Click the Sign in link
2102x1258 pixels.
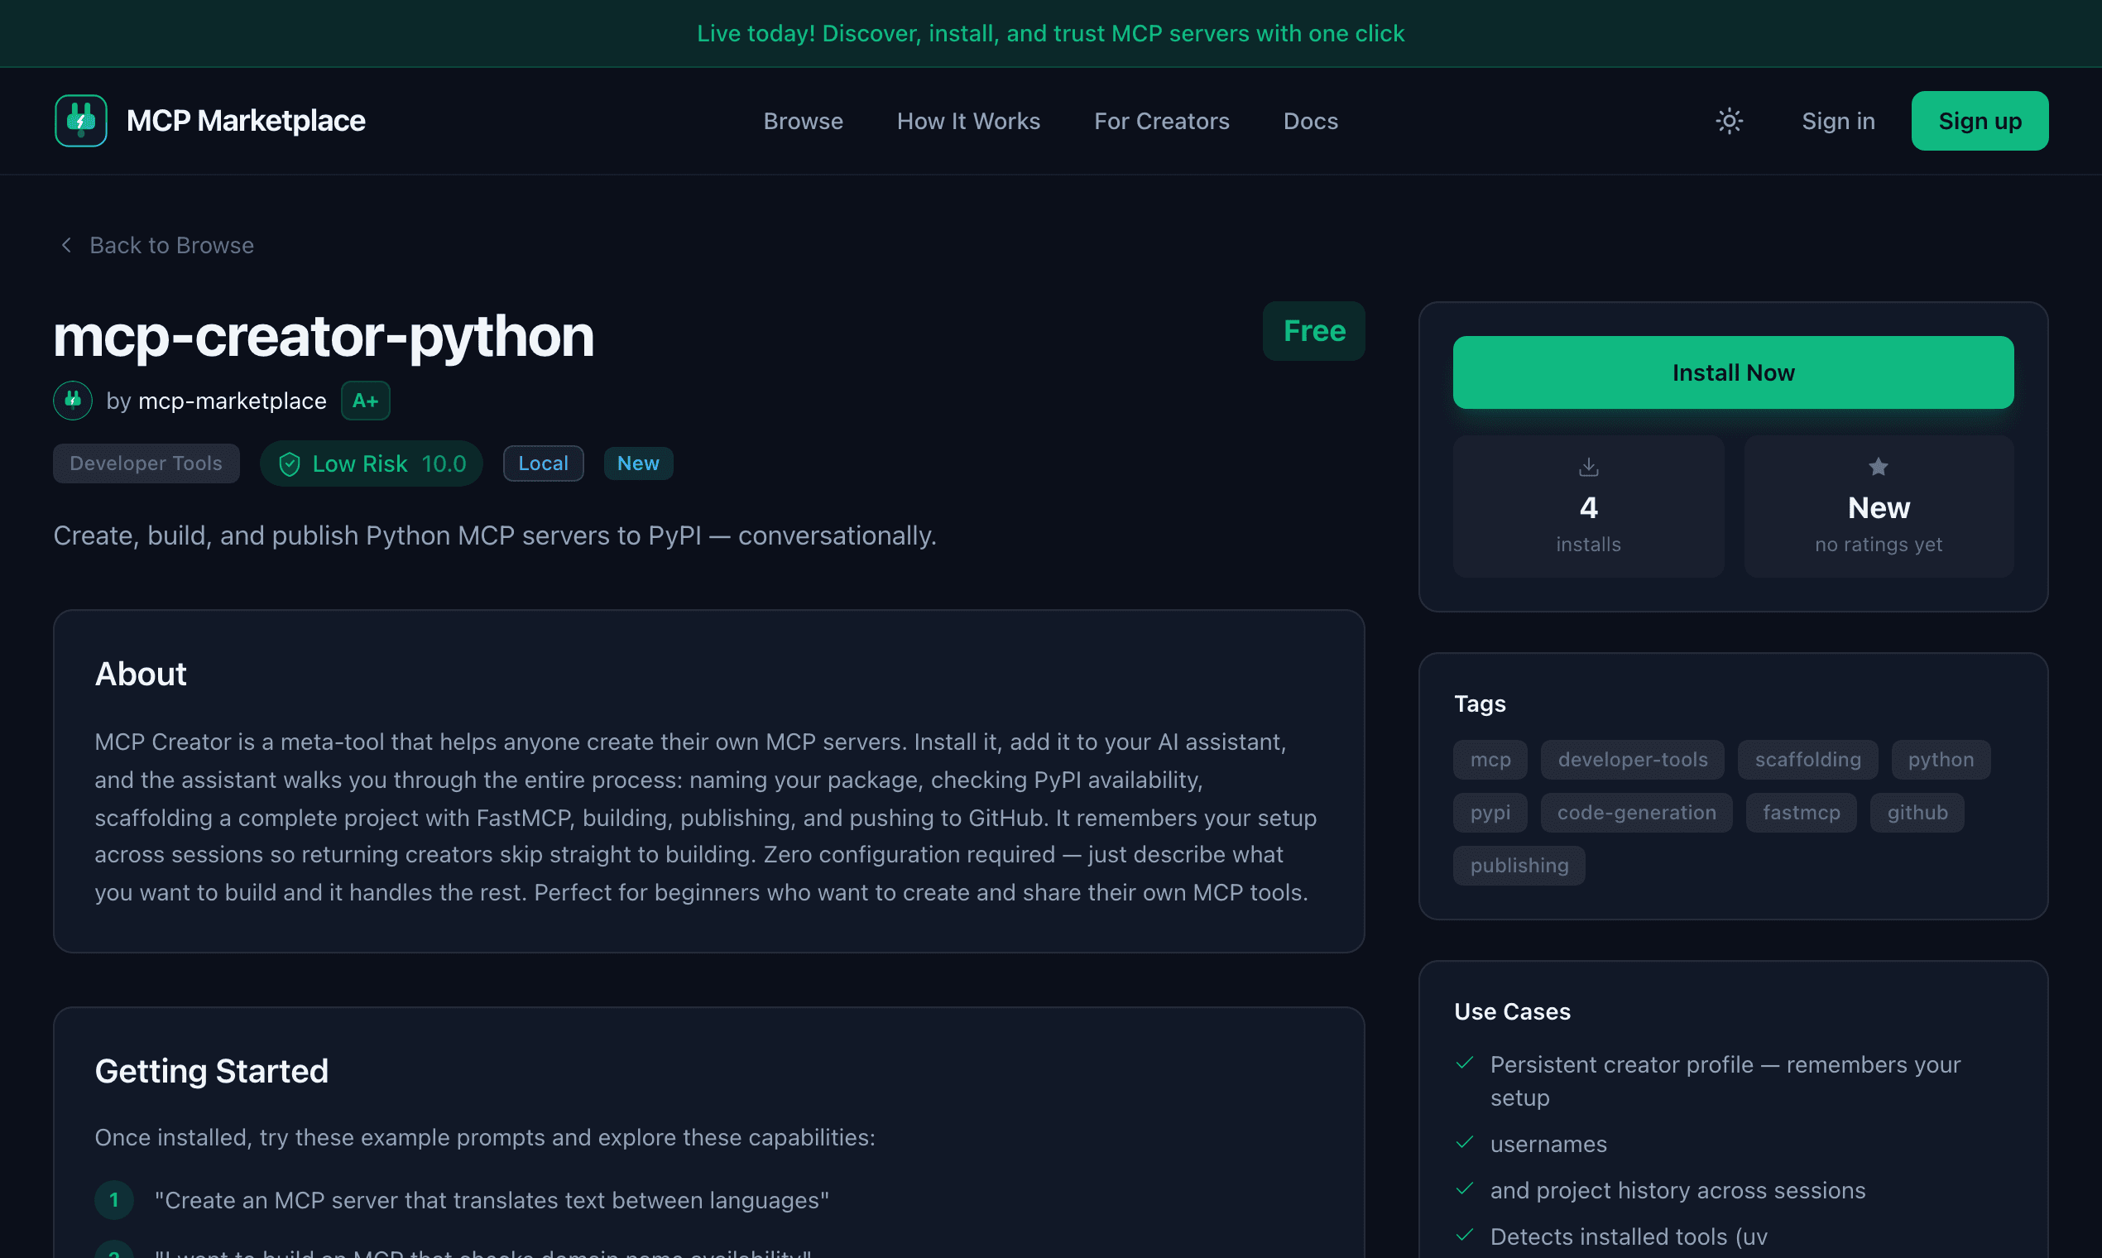[1837, 121]
